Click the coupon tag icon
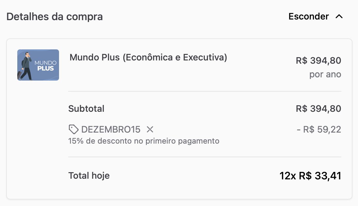Screen dimensions: 358x206 click(x=73, y=129)
